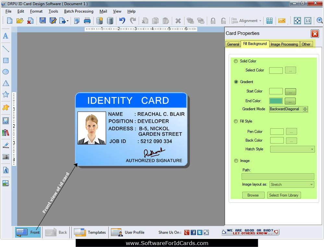Click the Back Color swatch

pyautogui.click(x=277, y=141)
